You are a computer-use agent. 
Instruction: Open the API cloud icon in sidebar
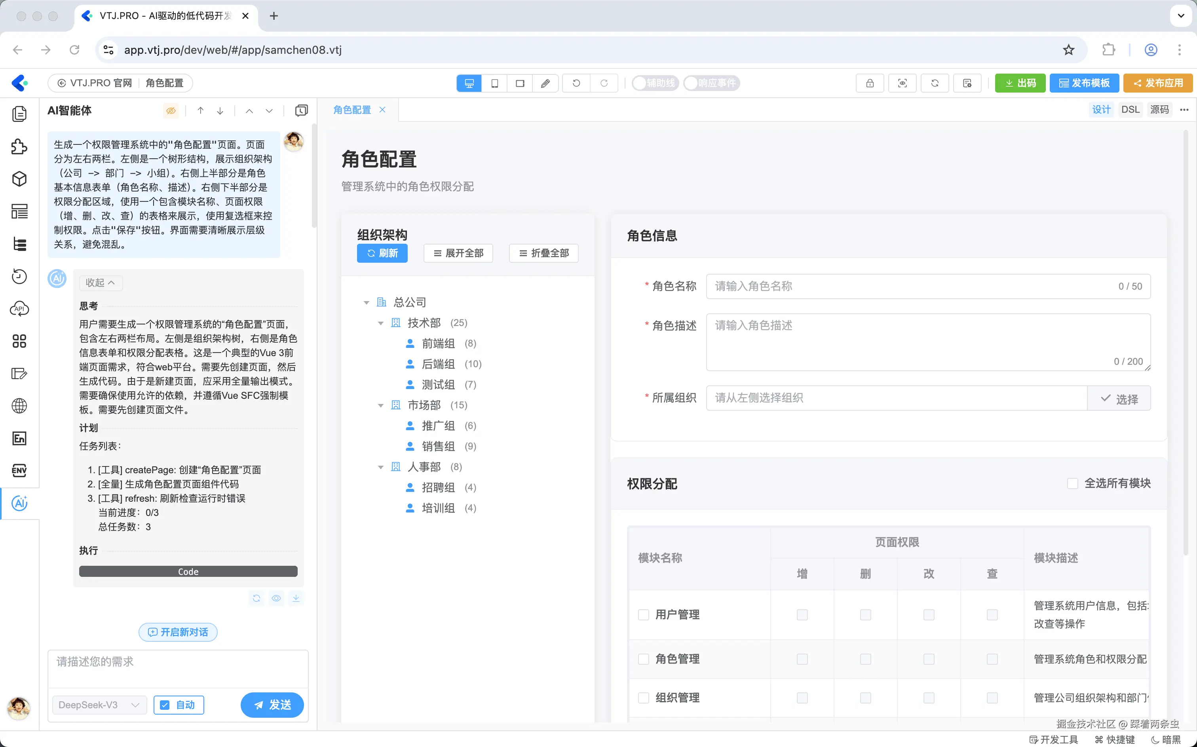[19, 309]
